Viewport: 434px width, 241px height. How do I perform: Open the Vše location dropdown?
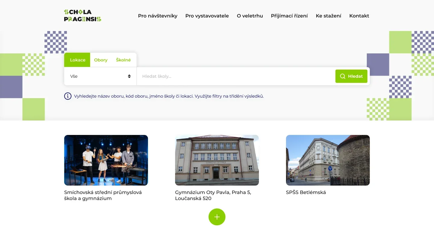pyautogui.click(x=100, y=76)
